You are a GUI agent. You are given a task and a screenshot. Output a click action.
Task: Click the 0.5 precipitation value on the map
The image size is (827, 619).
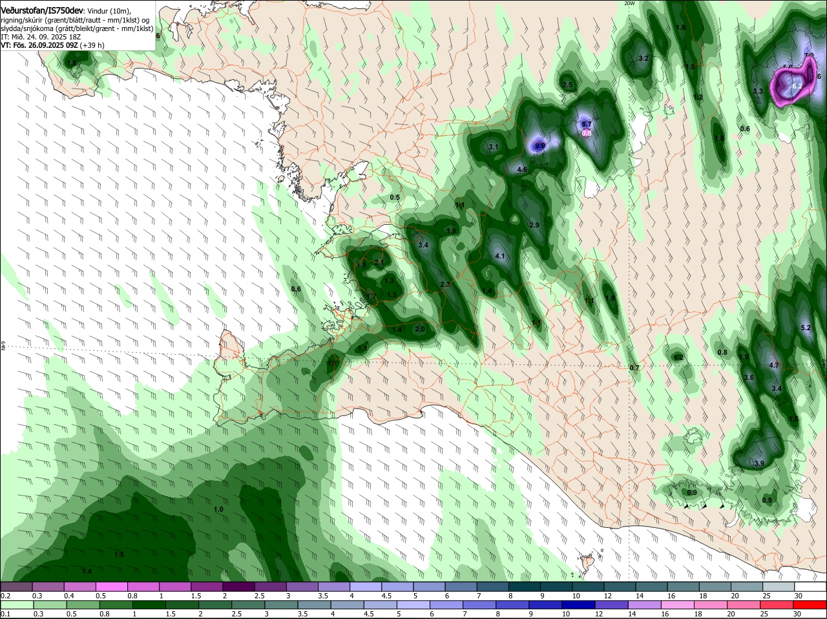point(395,197)
